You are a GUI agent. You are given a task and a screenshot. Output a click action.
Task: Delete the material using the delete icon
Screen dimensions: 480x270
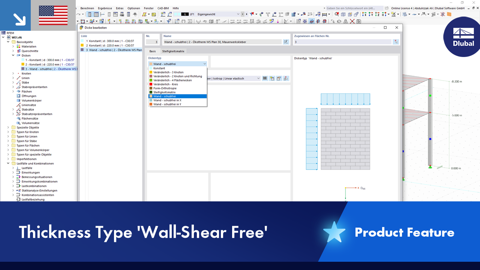(286, 78)
